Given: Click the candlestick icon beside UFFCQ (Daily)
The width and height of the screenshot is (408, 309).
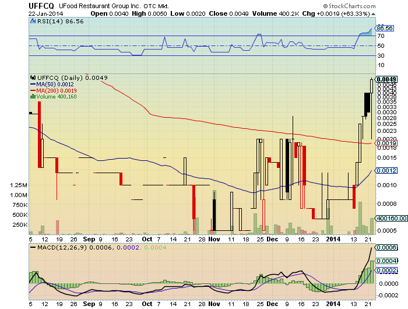Looking at the screenshot, I should pyautogui.click(x=33, y=78).
